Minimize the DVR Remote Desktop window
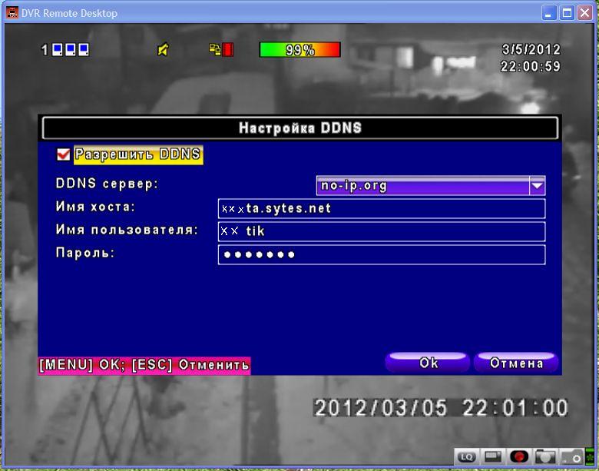Viewport: 599px width, 471px height. click(548, 13)
